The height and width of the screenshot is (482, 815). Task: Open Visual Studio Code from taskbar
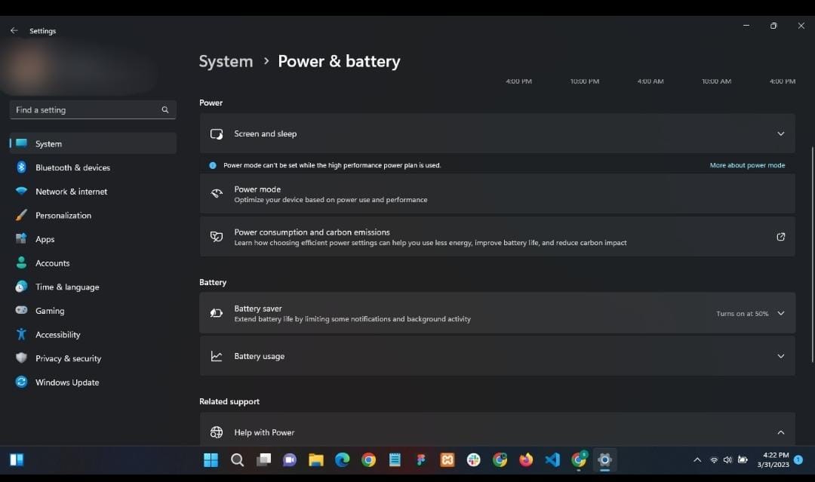coord(552,460)
